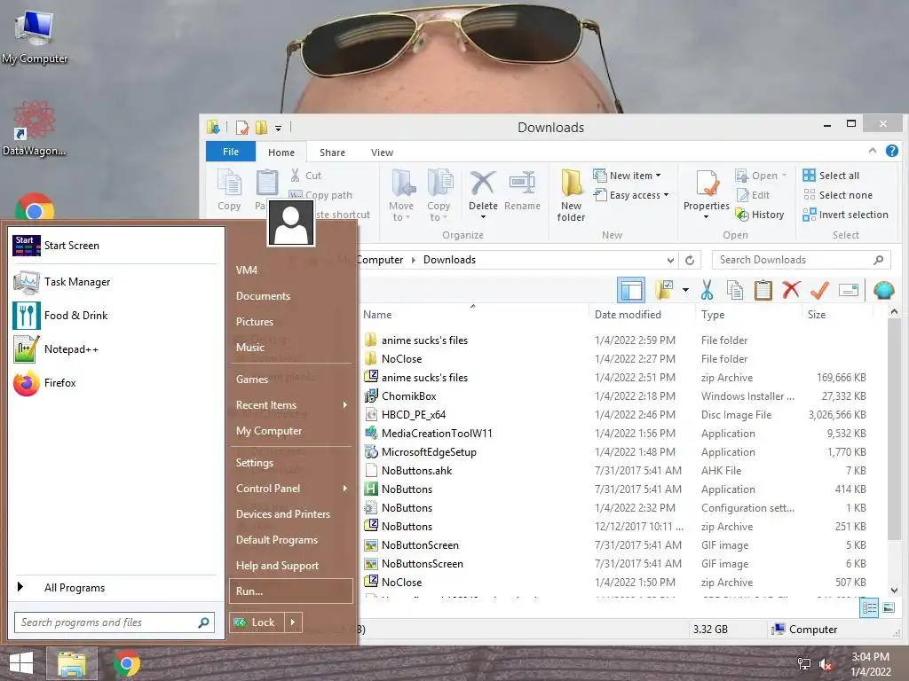The width and height of the screenshot is (909, 681).
Task: Select the HBCD_PE_x64 disc image
Action: (x=413, y=415)
